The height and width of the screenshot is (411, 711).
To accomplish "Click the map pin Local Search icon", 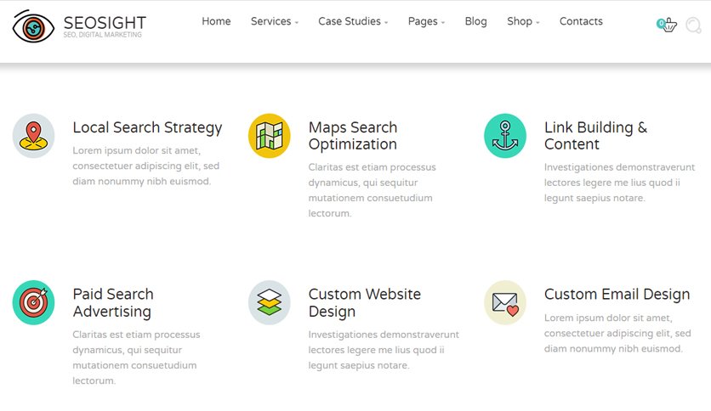I will point(33,136).
